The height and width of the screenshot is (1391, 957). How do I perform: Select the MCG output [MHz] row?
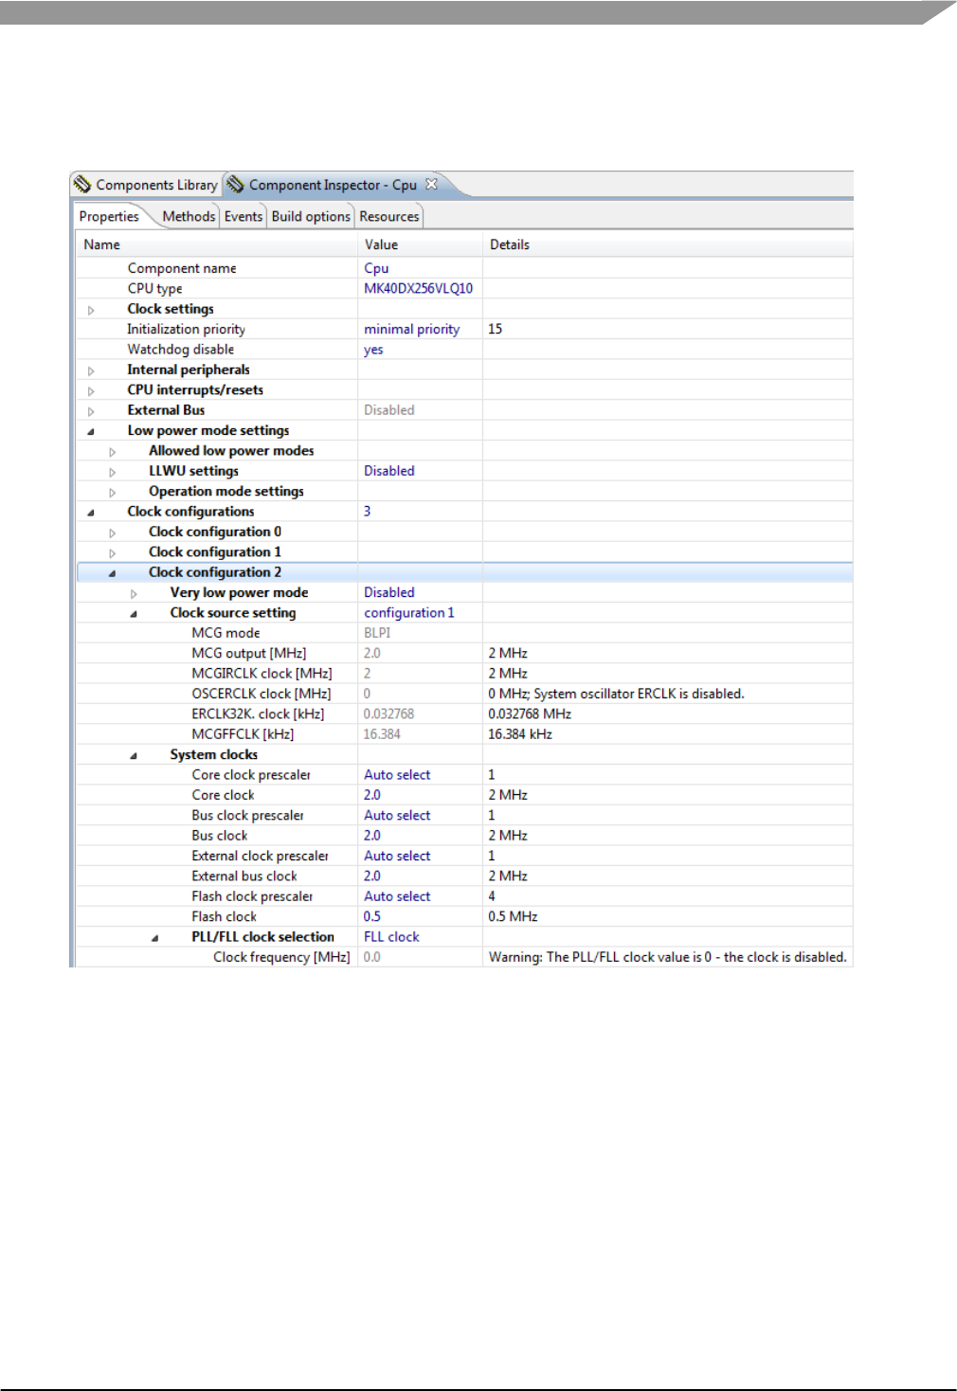pyautogui.click(x=464, y=654)
